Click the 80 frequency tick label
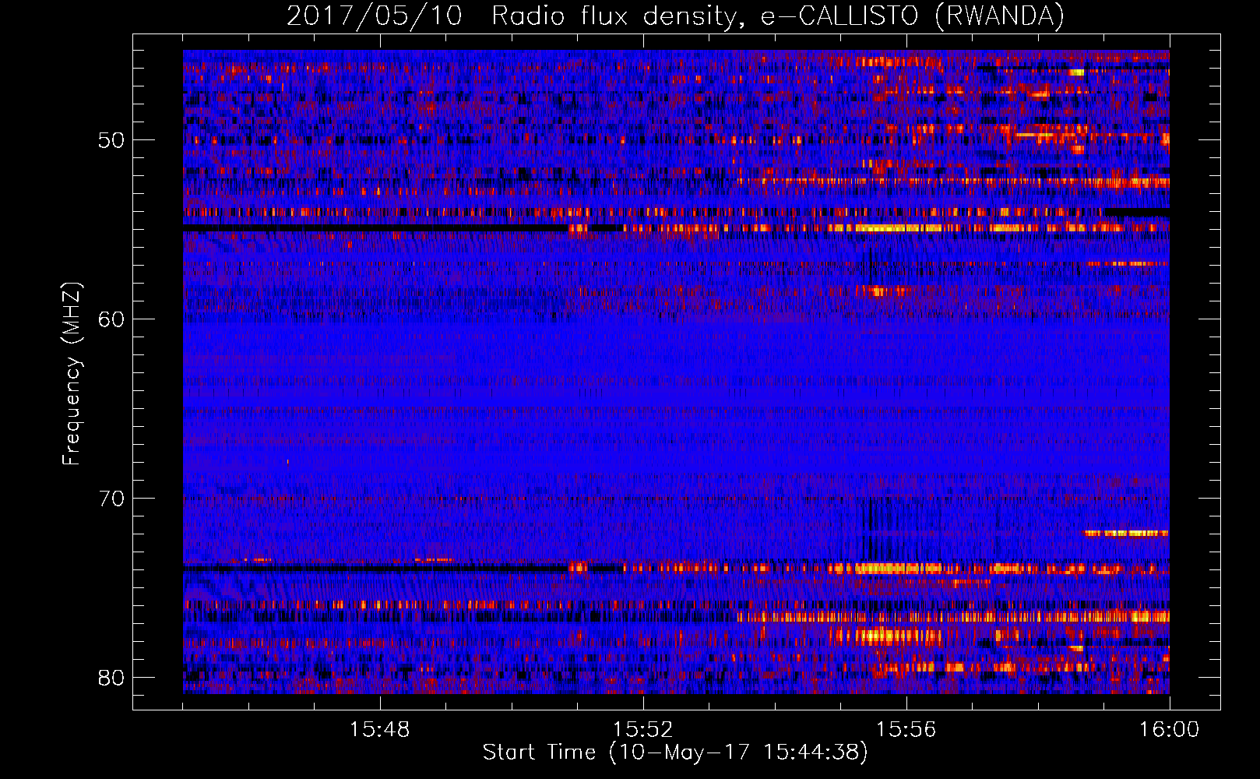Image resolution: width=1260 pixels, height=779 pixels. point(111,678)
